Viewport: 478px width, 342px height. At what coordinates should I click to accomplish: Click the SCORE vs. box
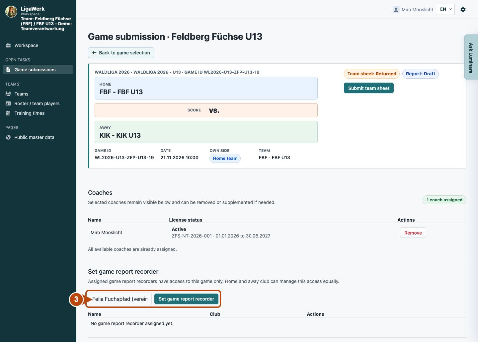point(206,110)
